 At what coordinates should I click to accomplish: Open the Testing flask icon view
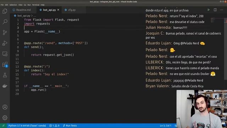5,75
